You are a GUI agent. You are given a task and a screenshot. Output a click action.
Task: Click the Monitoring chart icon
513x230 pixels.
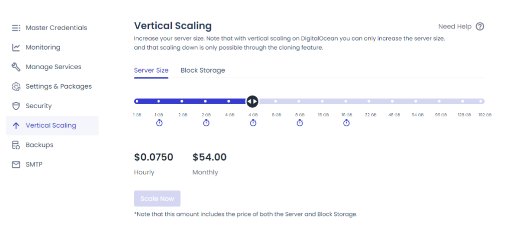pos(16,48)
